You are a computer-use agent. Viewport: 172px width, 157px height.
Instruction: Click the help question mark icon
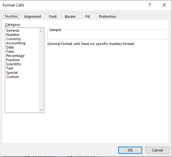[x=150, y=5]
